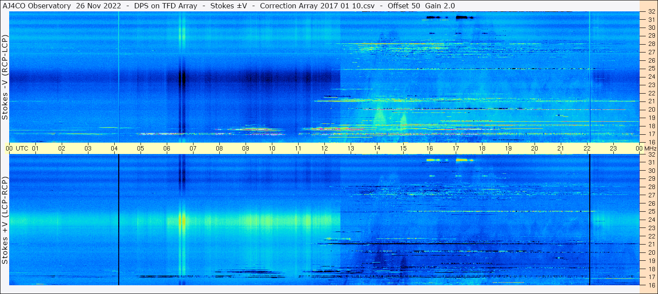Click the 01 hour tick on the time axis
The width and height of the screenshot is (658, 294).
(x=35, y=148)
